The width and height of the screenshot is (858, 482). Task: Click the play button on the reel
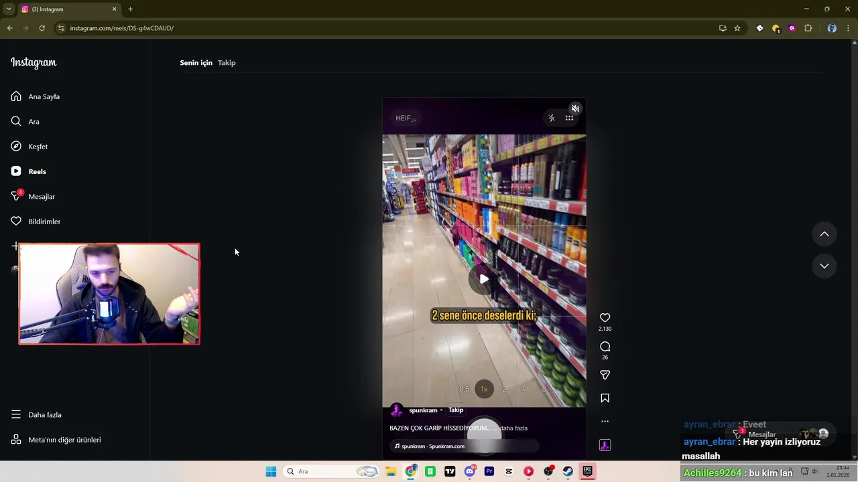click(484, 279)
